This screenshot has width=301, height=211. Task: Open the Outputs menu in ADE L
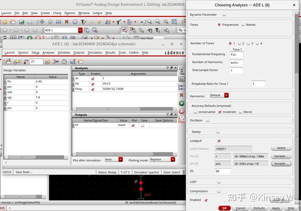pyautogui.click(x=79, y=53)
